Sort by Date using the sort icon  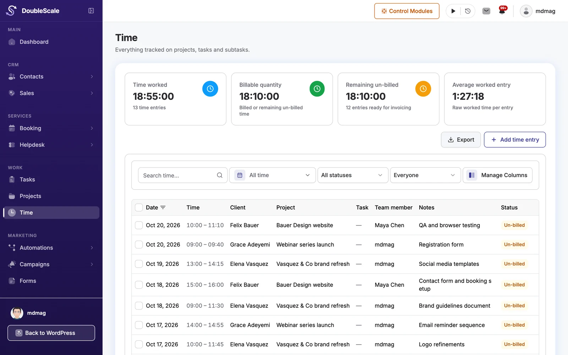pos(163,207)
